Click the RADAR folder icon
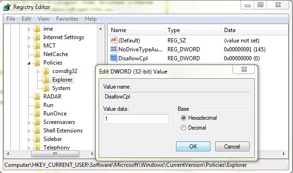The image size is (293, 173). [37, 97]
